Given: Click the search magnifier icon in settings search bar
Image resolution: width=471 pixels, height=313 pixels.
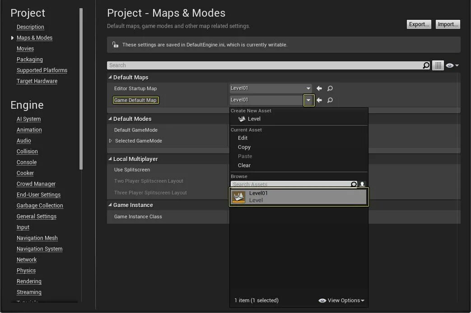Looking at the screenshot, I should point(426,65).
